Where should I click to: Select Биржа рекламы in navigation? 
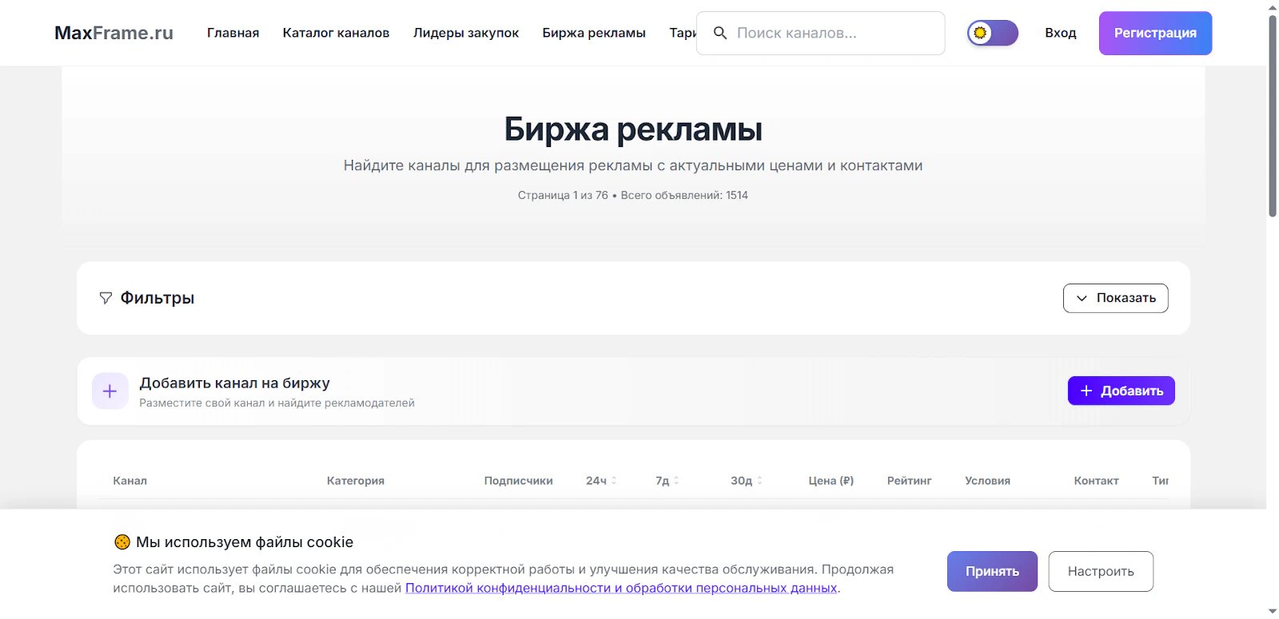coord(594,33)
